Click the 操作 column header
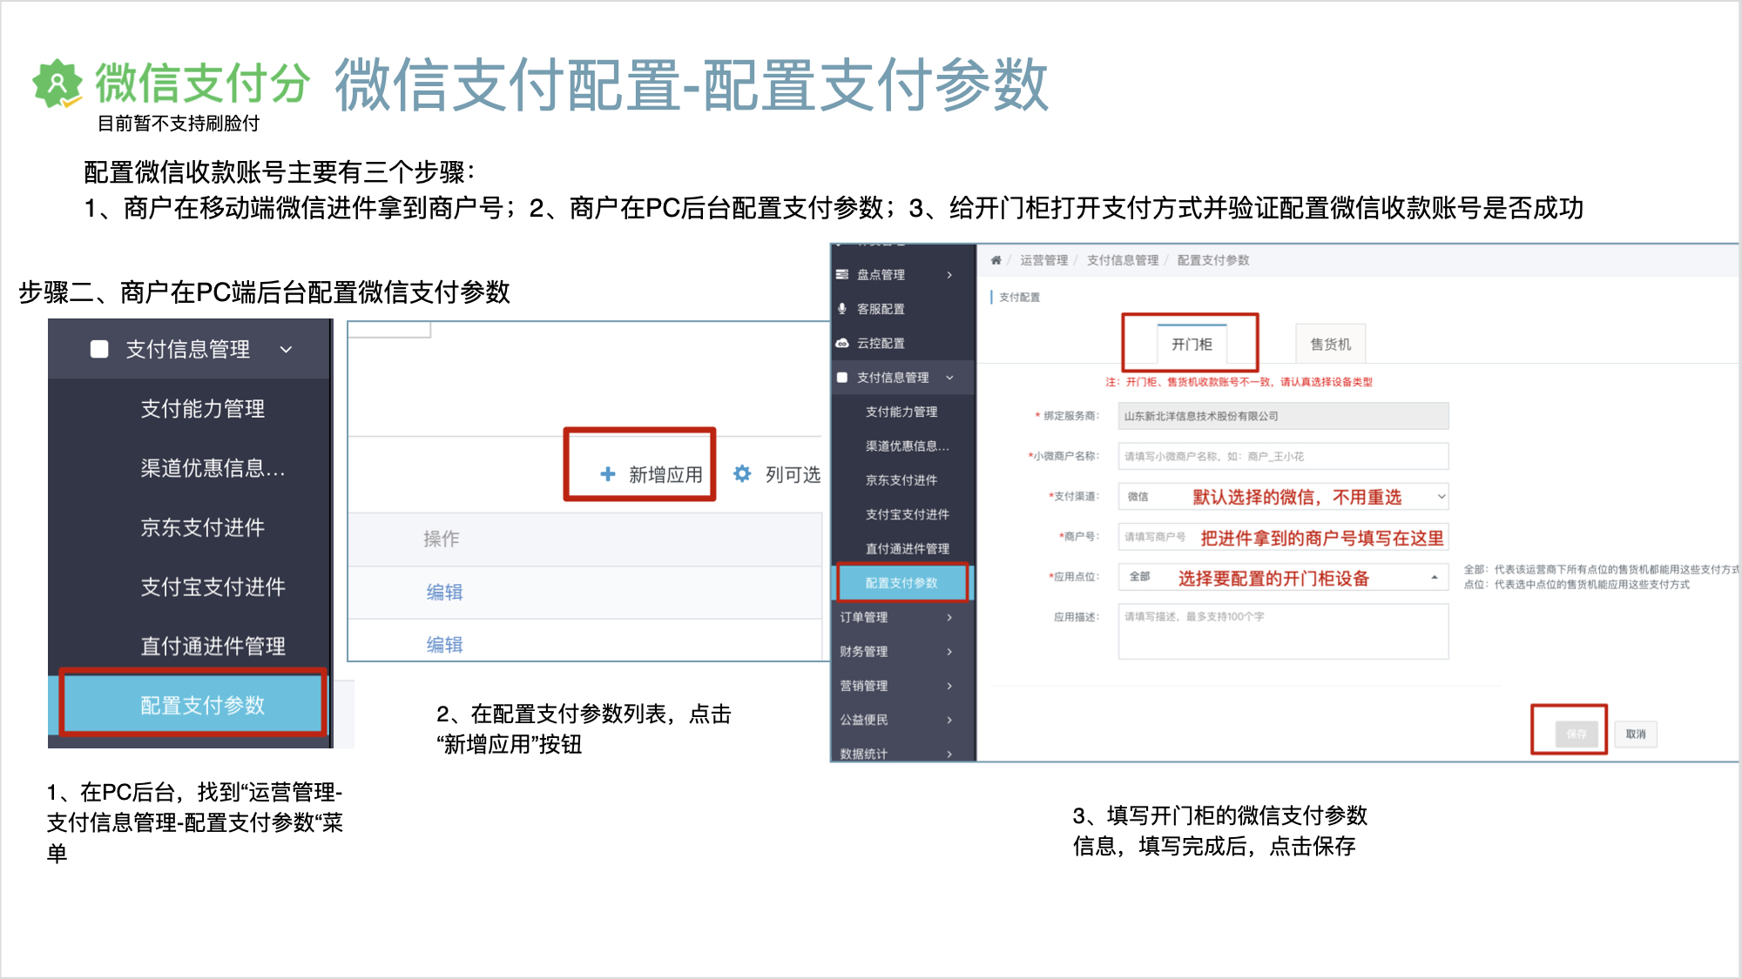The image size is (1742, 979). pyautogui.click(x=442, y=539)
